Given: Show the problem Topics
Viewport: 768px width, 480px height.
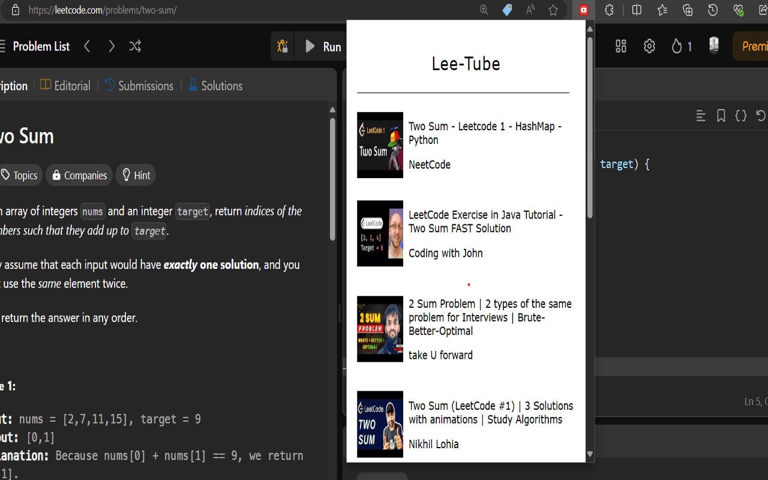Looking at the screenshot, I should (x=20, y=175).
